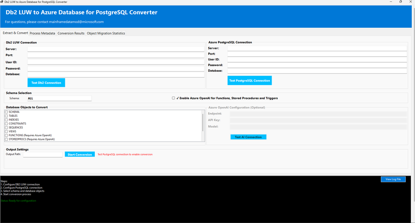This screenshot has height=223, width=415.
Task: Click the Azure OpenAI Model field
Action: pyautogui.click(x=318, y=127)
